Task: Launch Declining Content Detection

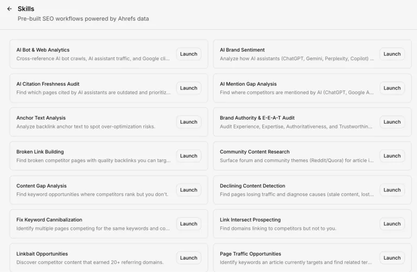Action: click(392, 190)
